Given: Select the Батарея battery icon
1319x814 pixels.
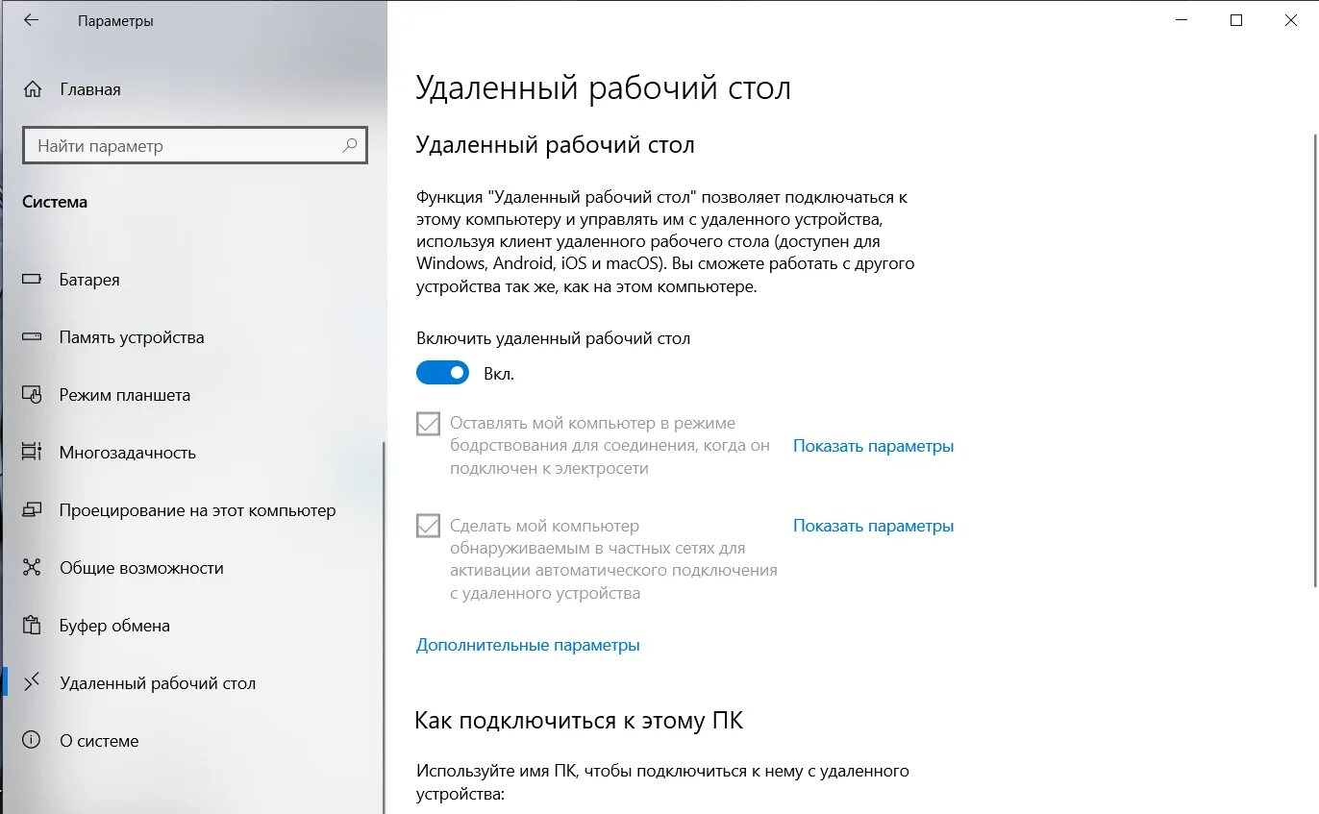Looking at the screenshot, I should pyautogui.click(x=33, y=280).
